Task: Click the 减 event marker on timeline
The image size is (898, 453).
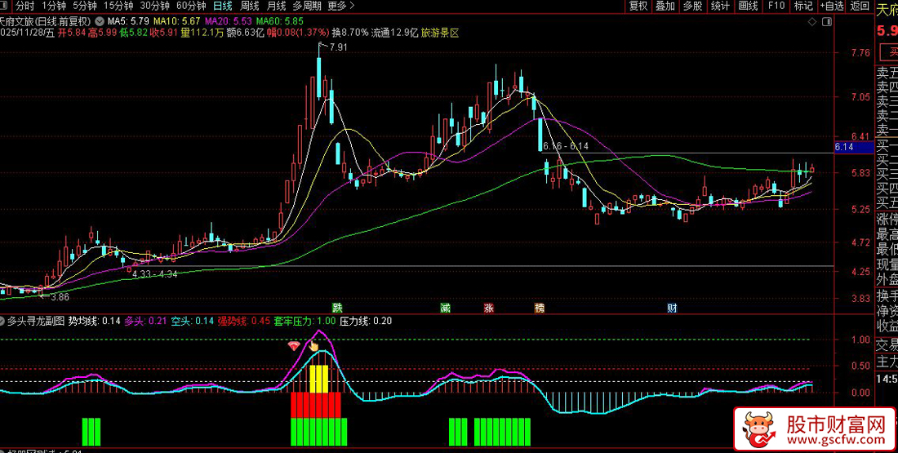Action: point(445,308)
